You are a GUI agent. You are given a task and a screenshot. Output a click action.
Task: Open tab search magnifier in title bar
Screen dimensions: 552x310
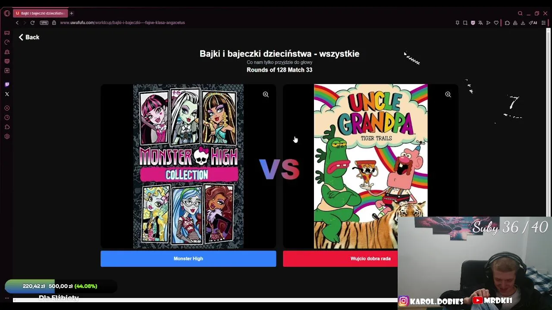pyautogui.click(x=520, y=13)
